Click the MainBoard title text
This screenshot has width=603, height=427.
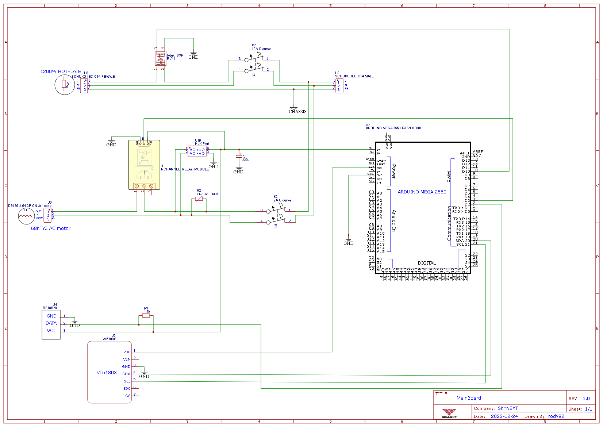click(x=469, y=398)
